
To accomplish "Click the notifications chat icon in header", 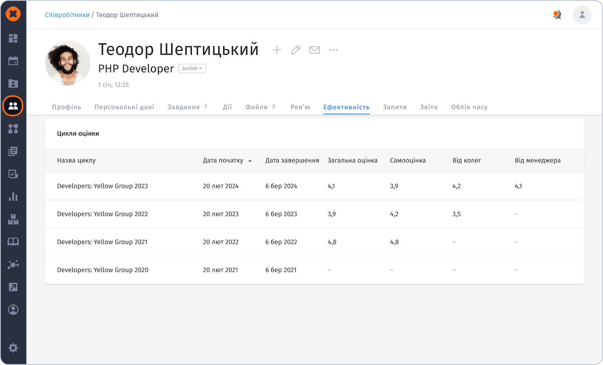I will [557, 15].
